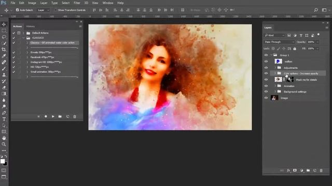332x186 pixels.
Task: Select the Clone Stamp tool
Action: 4,75
